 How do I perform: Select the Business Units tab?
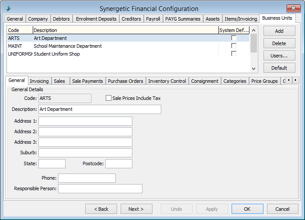tap(277, 18)
